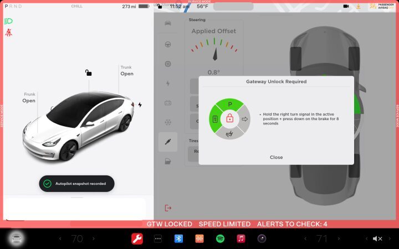Open Bluetooth settings in the dock
The height and width of the screenshot is (249, 399).
[178, 238]
